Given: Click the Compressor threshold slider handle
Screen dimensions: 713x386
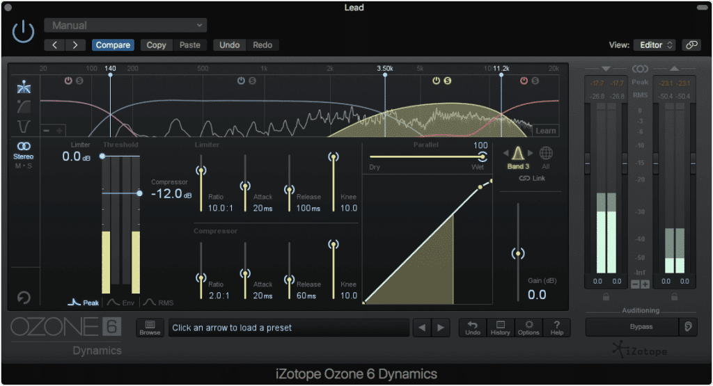Looking at the screenshot, I should pyautogui.click(x=139, y=193).
